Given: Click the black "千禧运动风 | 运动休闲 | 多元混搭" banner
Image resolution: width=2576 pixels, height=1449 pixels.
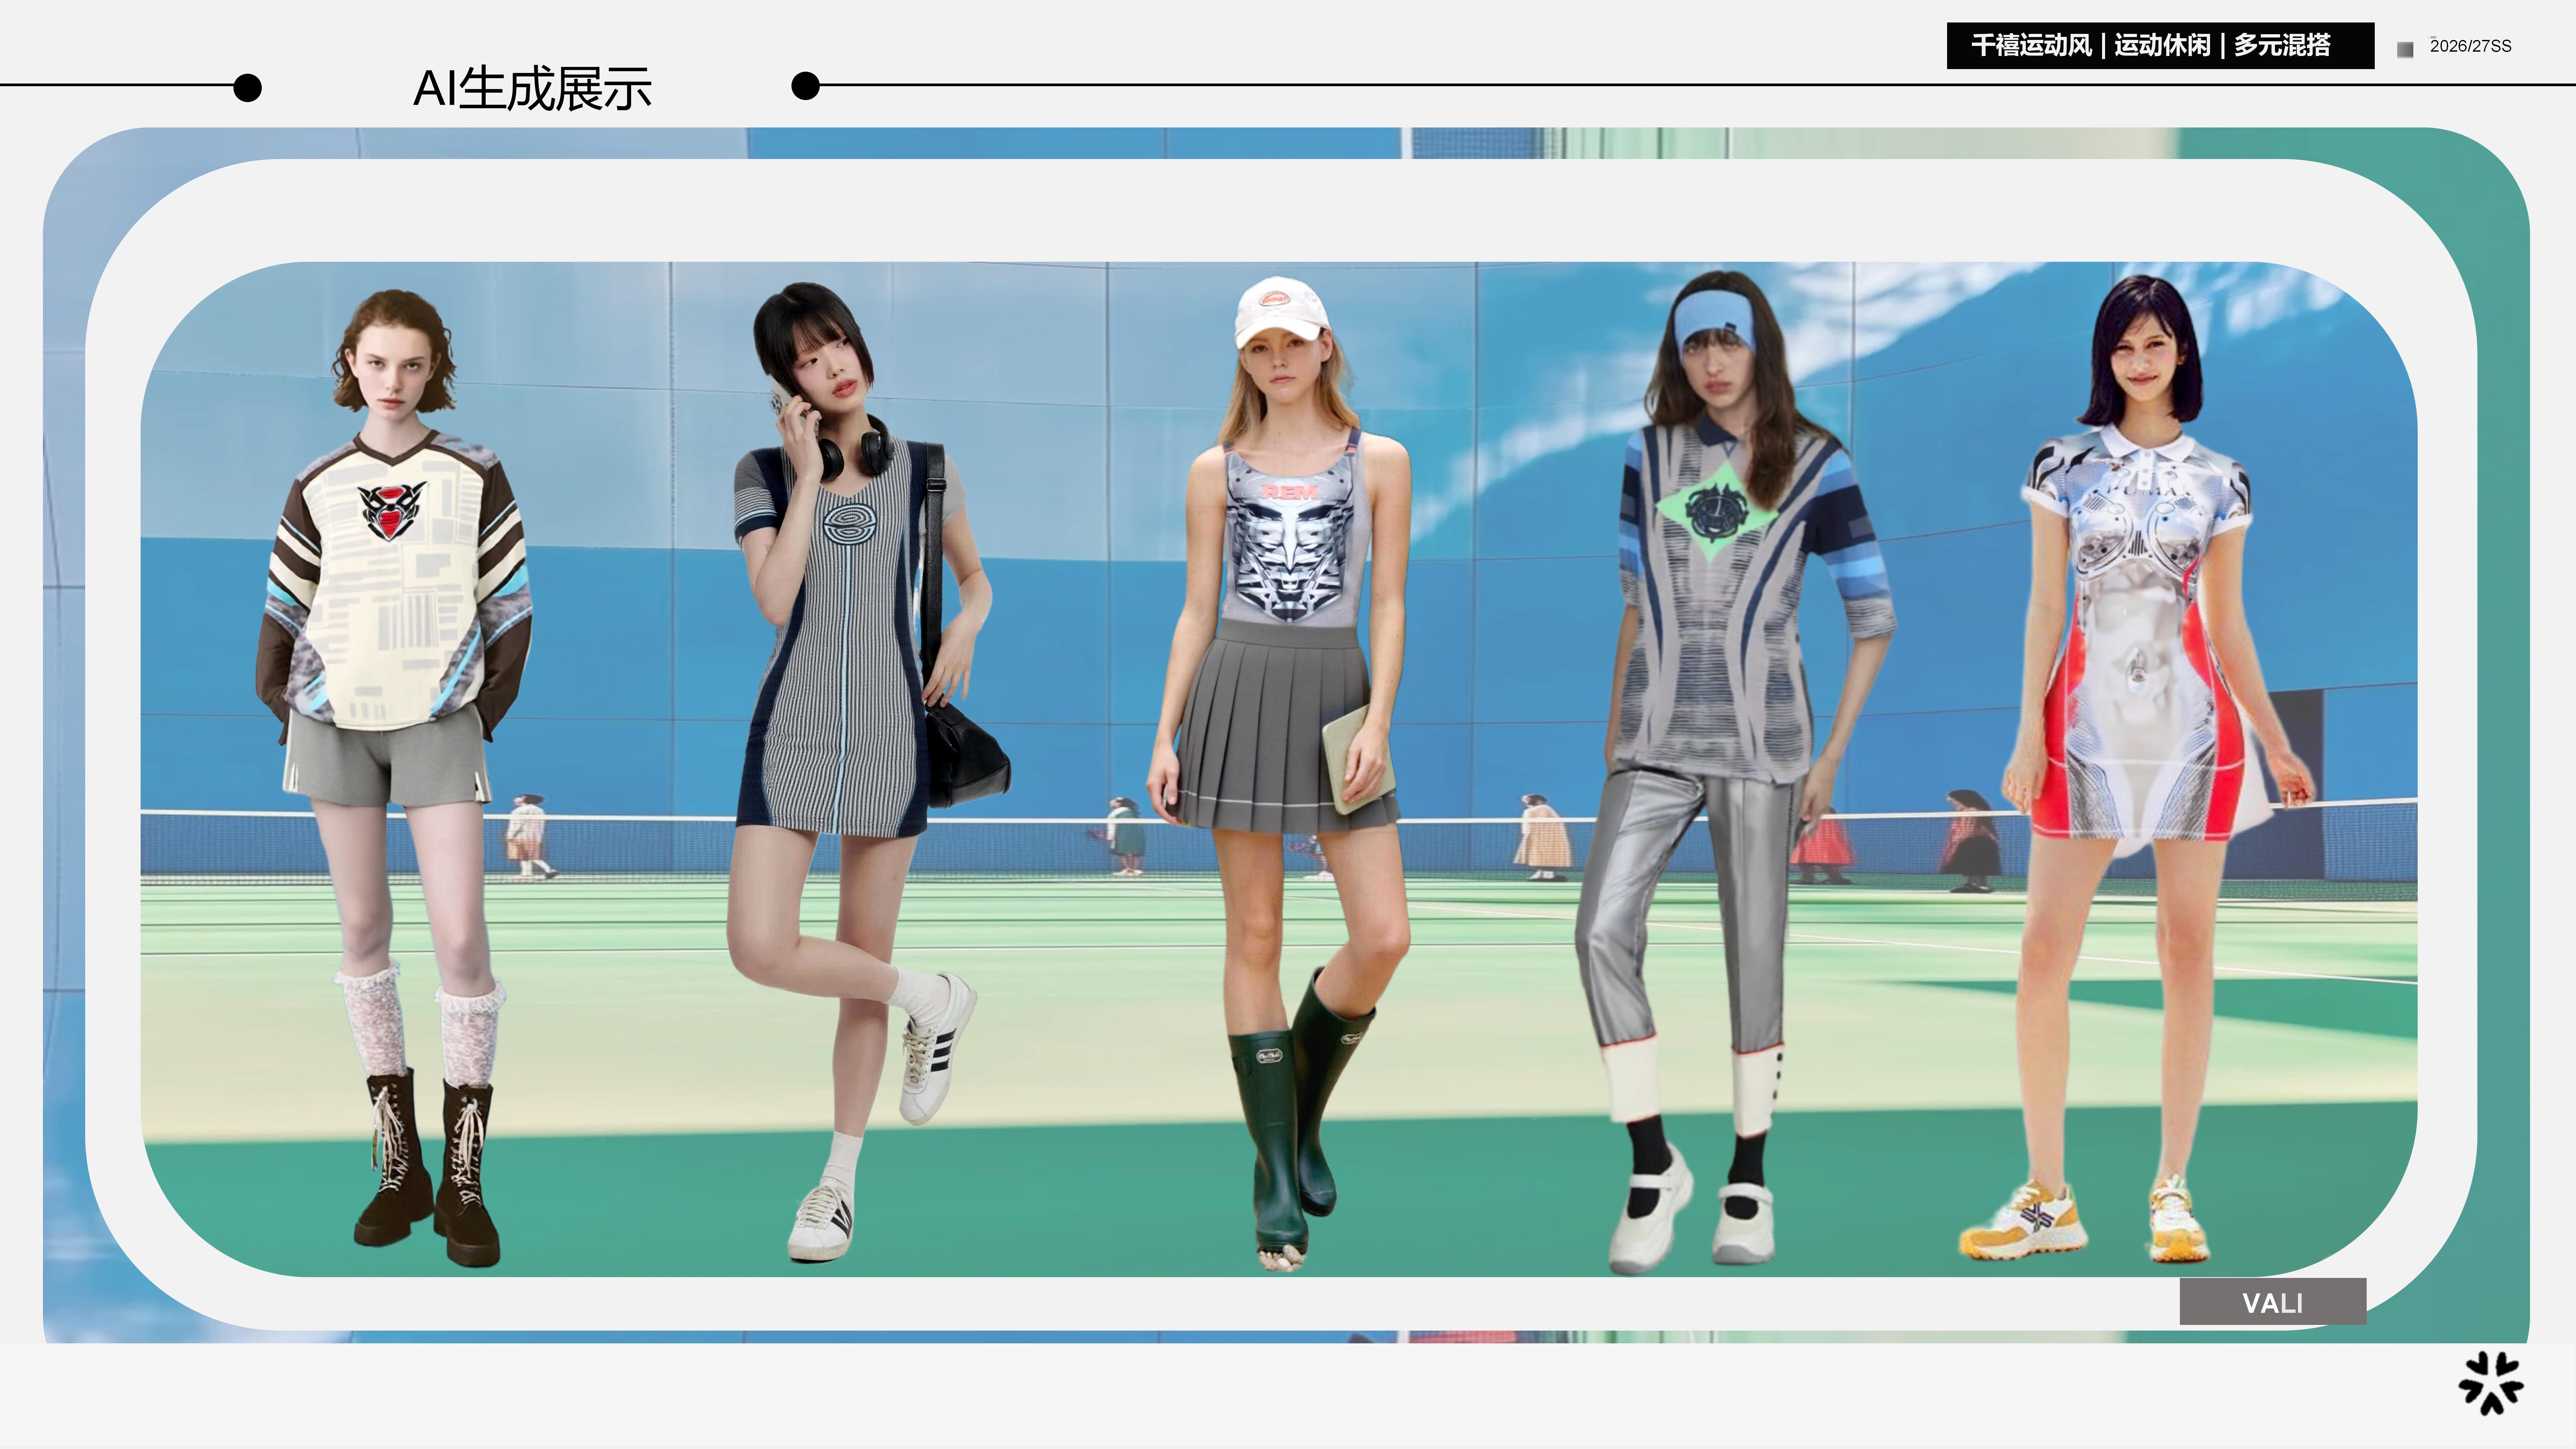Looking at the screenshot, I should (x=2160, y=46).
